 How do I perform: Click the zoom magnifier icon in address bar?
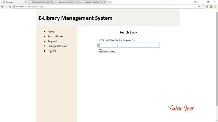pyautogui.click(x=199, y=7)
